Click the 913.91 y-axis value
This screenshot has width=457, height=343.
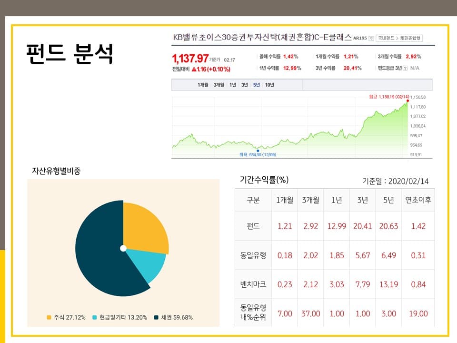[x=416, y=154]
